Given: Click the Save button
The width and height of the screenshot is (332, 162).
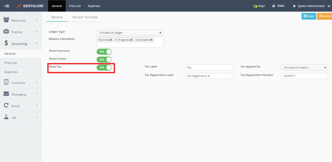Looking at the screenshot, I should point(308,16).
